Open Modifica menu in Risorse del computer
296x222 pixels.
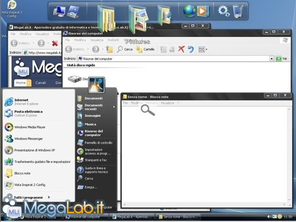80,40
